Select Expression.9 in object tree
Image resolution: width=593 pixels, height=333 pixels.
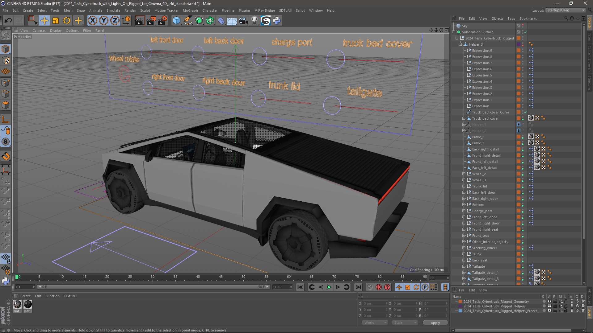482,51
